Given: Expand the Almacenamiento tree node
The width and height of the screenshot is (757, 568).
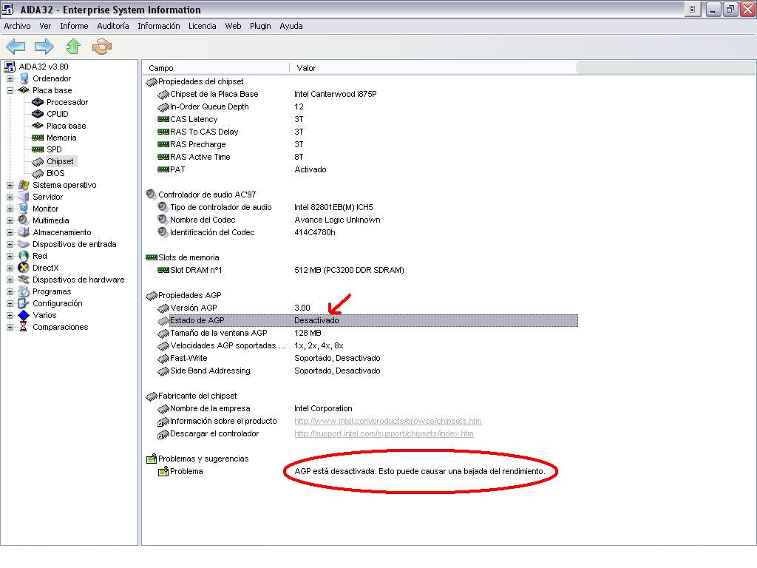Looking at the screenshot, I should 10,232.
